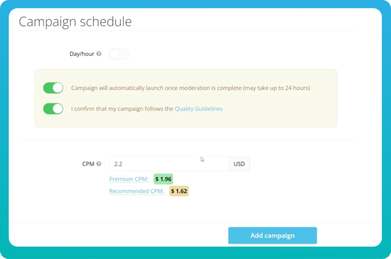Click the USD currency addon
The height and width of the screenshot is (259, 391).
(239, 164)
